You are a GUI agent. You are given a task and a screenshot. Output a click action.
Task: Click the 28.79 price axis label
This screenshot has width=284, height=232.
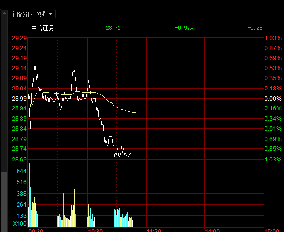tap(19, 139)
